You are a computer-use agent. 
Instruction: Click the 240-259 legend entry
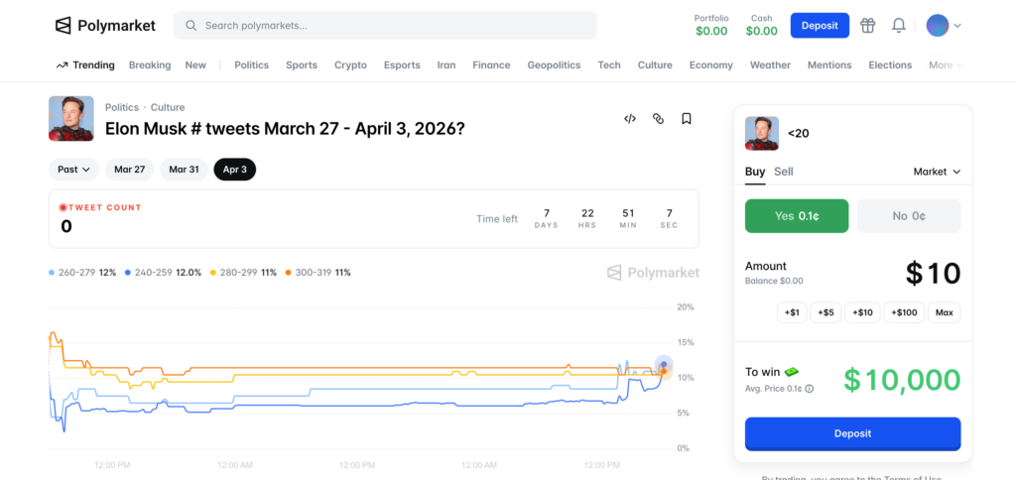pyautogui.click(x=164, y=273)
